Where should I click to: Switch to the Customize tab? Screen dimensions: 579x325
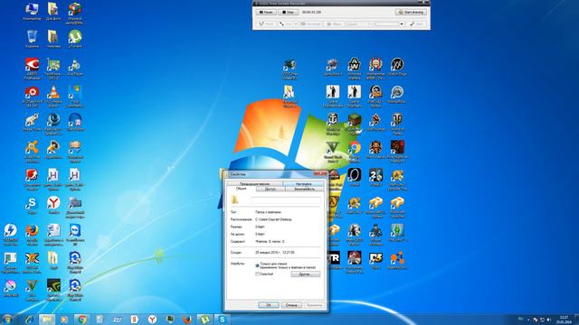(x=304, y=183)
